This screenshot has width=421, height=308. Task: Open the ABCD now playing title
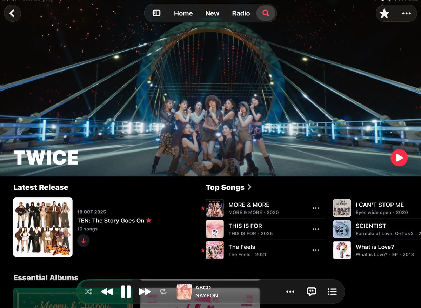pyautogui.click(x=203, y=288)
